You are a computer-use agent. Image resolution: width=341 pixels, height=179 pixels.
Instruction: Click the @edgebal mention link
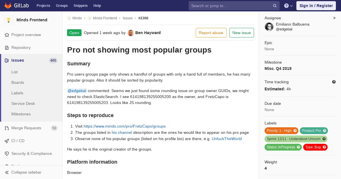(x=77, y=91)
